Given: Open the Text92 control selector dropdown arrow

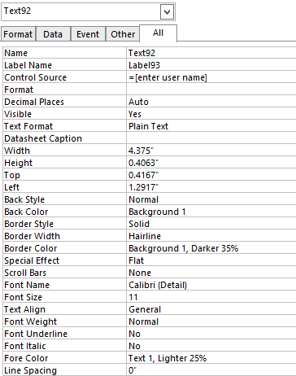Looking at the screenshot, I should pos(167,11).
